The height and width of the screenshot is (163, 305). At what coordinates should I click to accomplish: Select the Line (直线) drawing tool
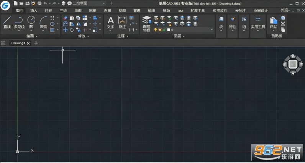coord(7,22)
